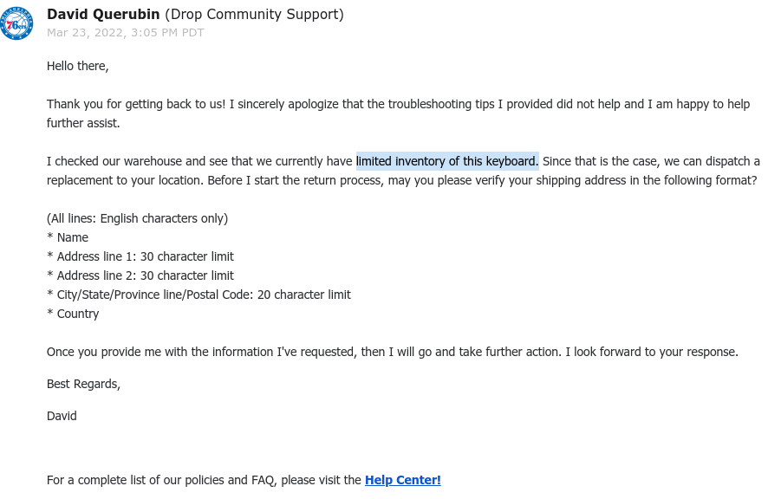Open the Help Center! link
The image size is (768, 499).
(x=402, y=480)
